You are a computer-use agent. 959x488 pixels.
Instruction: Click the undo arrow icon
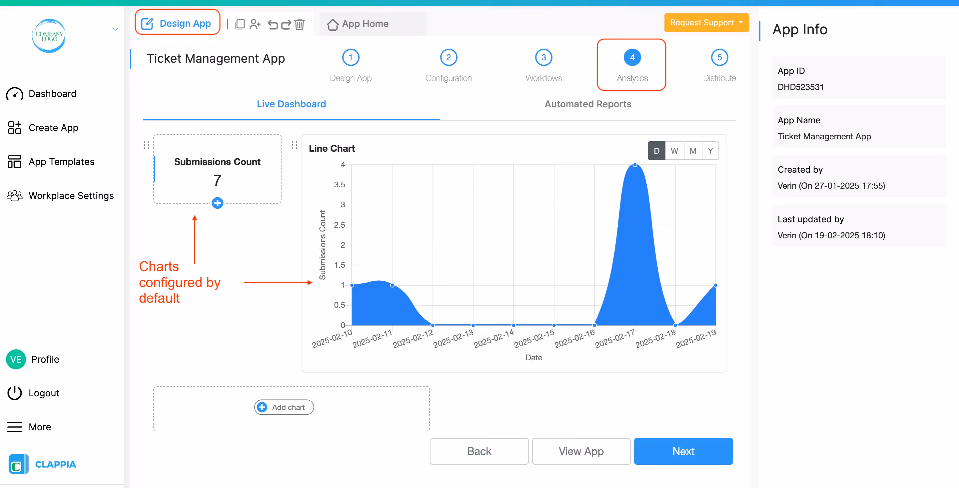(x=273, y=25)
